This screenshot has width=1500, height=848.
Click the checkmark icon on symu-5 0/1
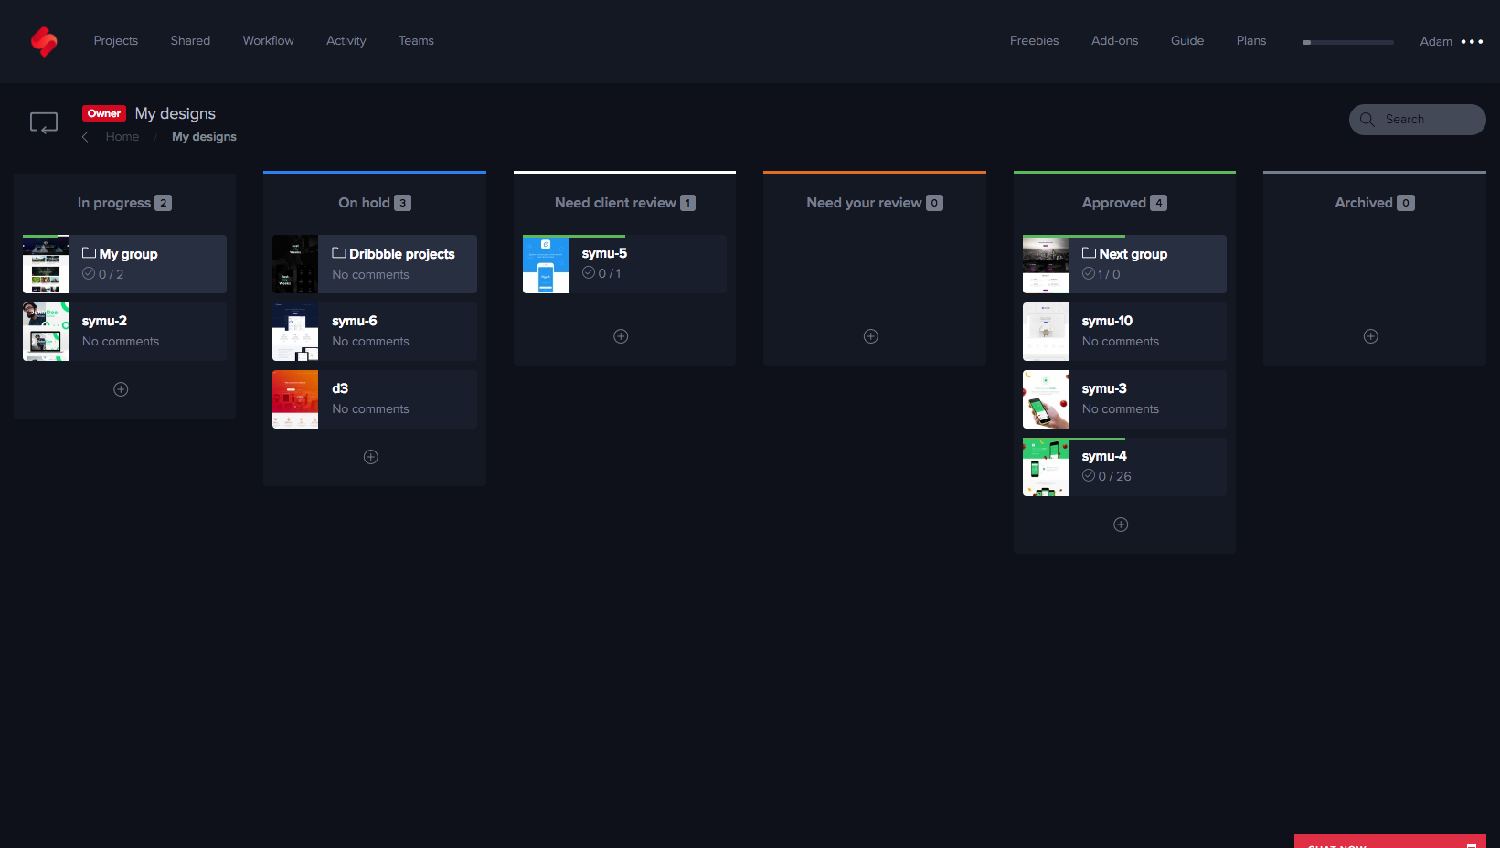589,272
